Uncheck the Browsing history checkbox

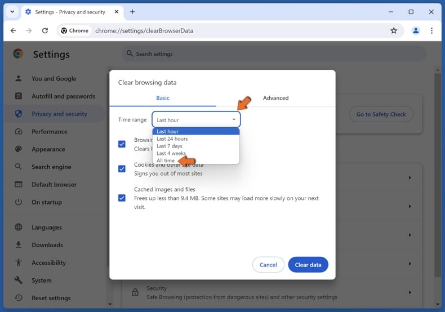(122, 144)
